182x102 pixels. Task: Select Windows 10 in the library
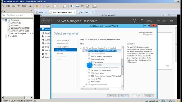pyautogui.click(x=16, y=23)
